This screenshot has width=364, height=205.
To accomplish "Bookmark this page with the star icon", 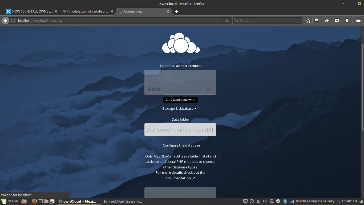I will click(308, 21).
